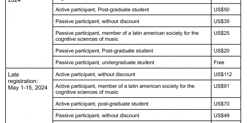The width and height of the screenshot is (247, 123).
Task: Click the US$49 fee cell
Action: pyautogui.click(x=222, y=116)
